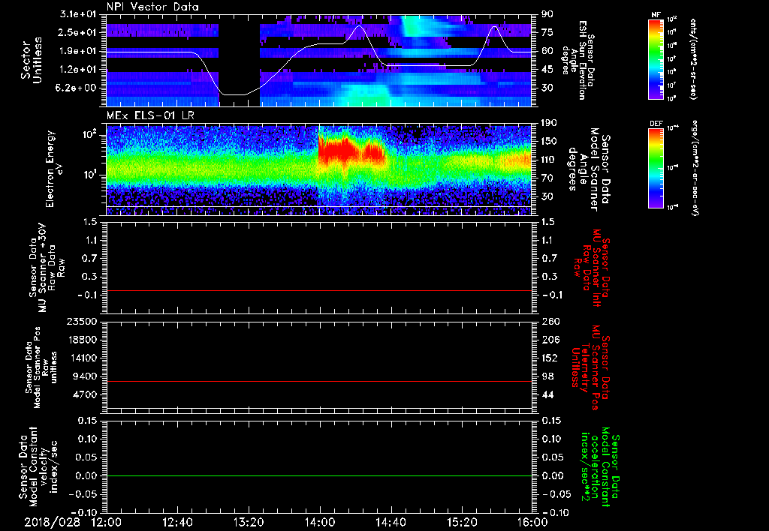Click the "6.2e+00" sector tick value
The height and width of the screenshot is (531, 769).
pos(77,88)
